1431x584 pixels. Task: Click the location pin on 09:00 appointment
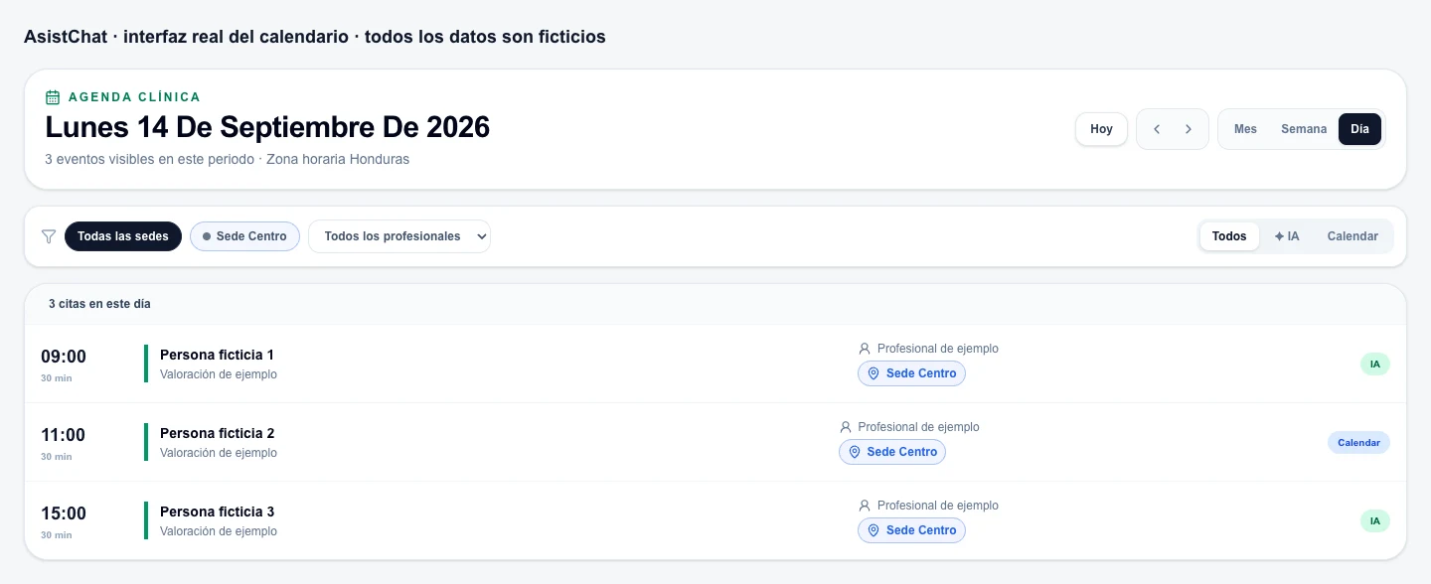pos(874,373)
